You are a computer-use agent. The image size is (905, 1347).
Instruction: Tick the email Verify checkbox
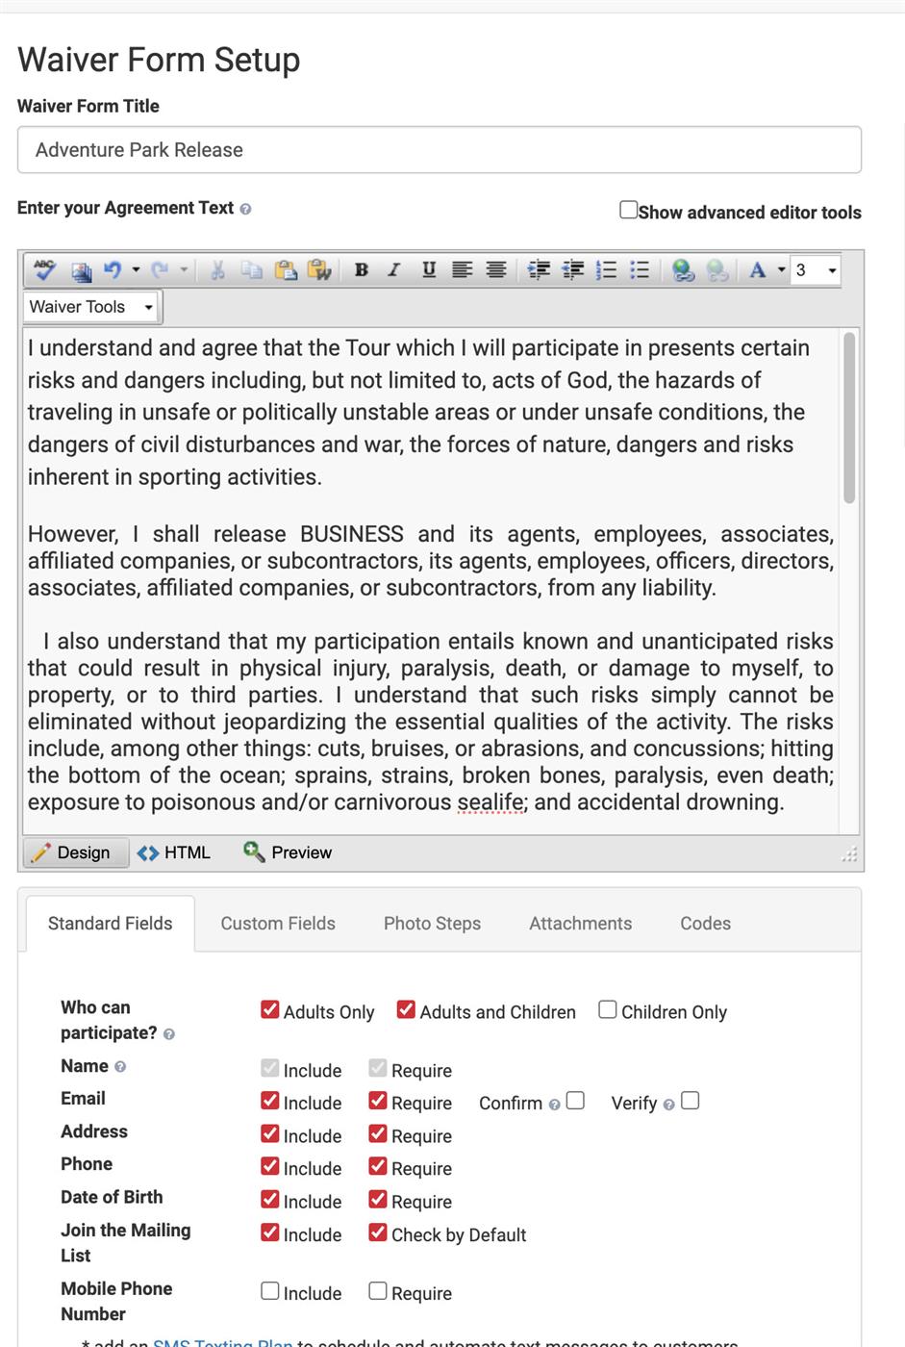click(690, 1101)
